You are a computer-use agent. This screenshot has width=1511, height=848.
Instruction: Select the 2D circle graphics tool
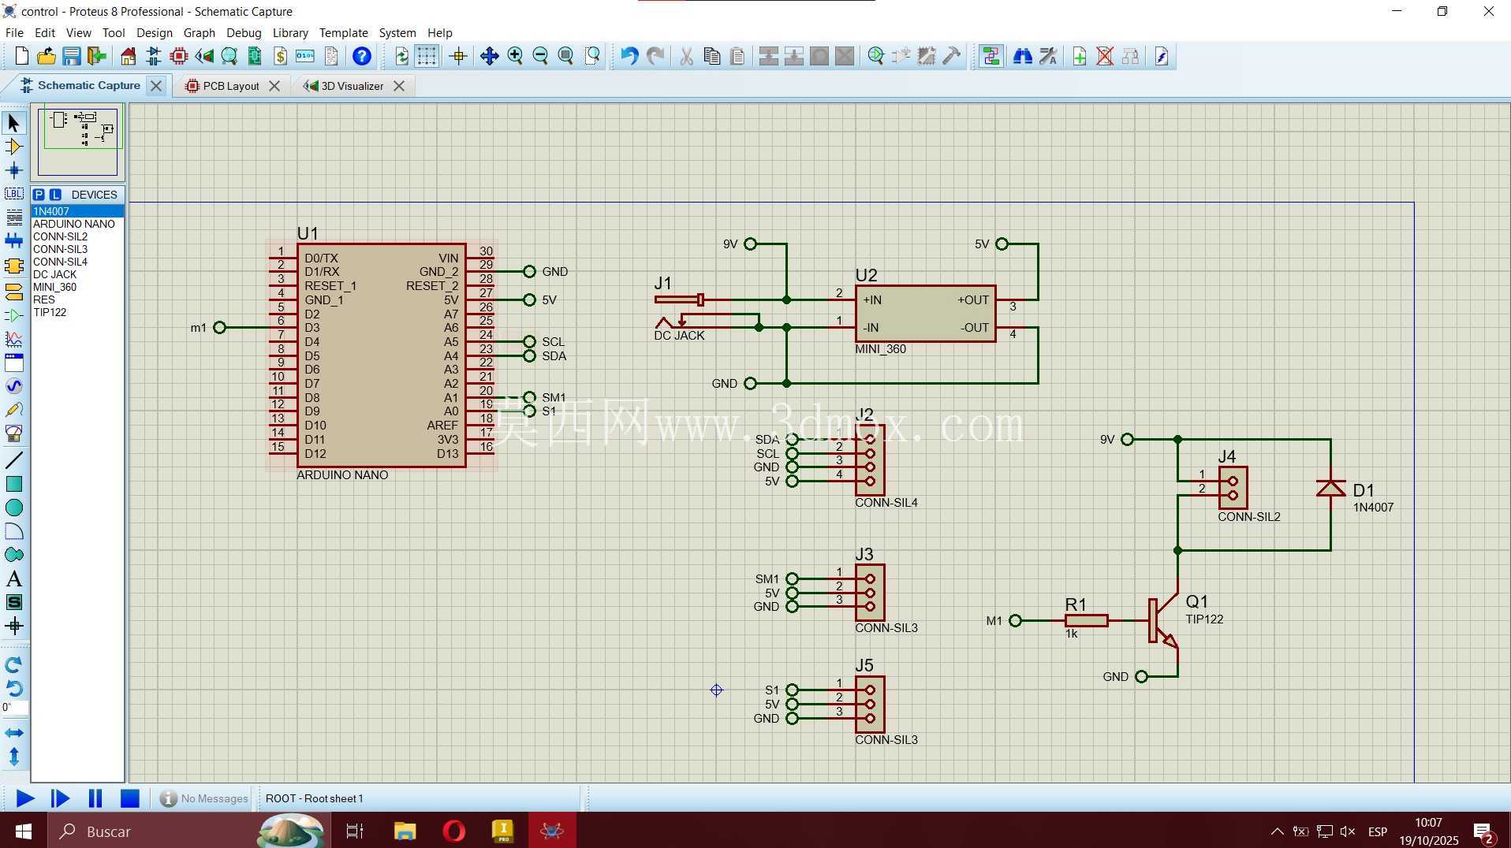[x=13, y=508]
